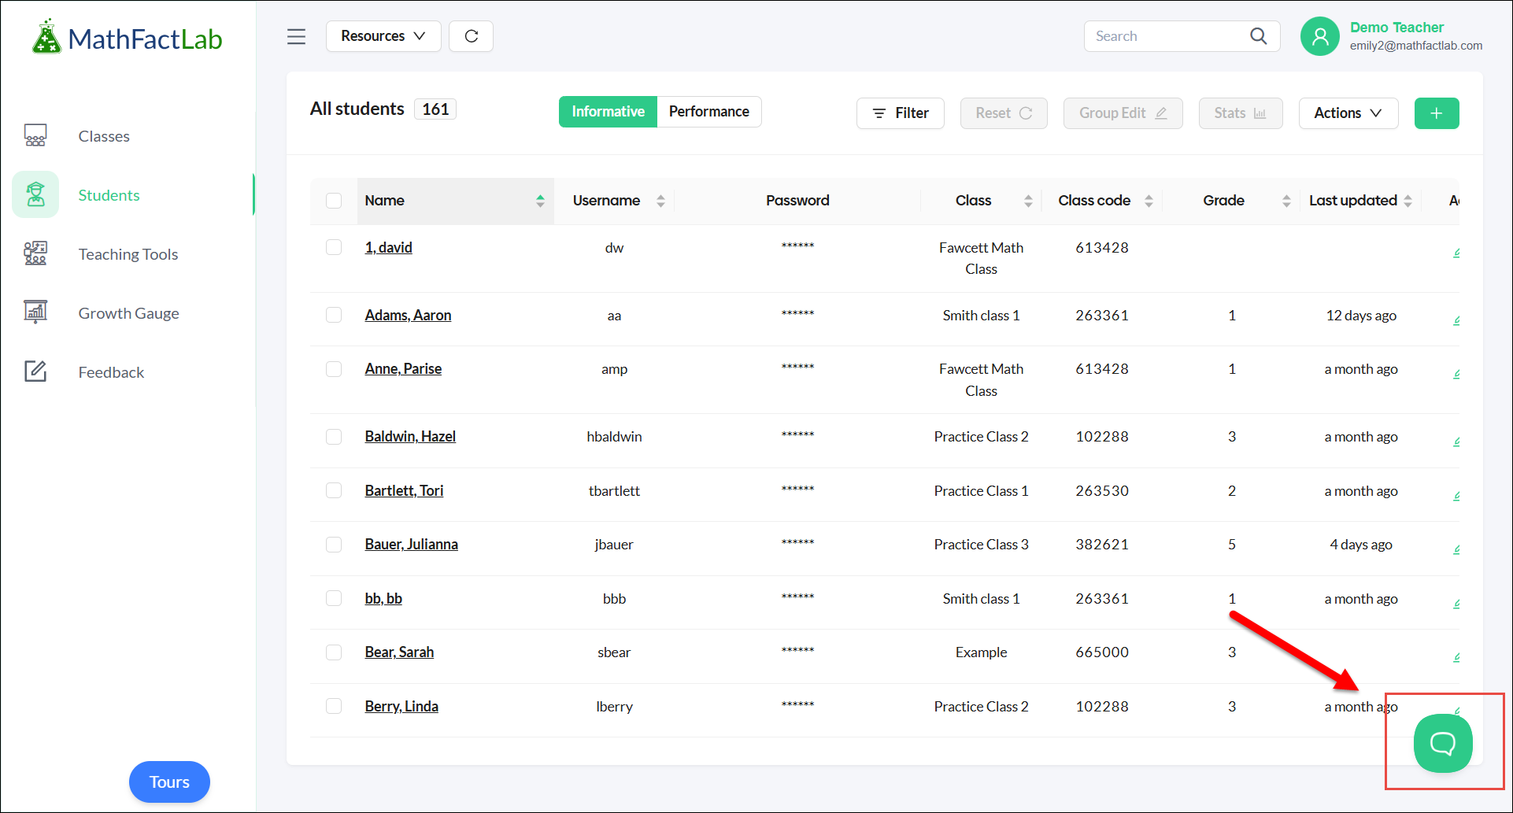
Task: Check the box for Bartlett, Tori
Action: pos(334,490)
